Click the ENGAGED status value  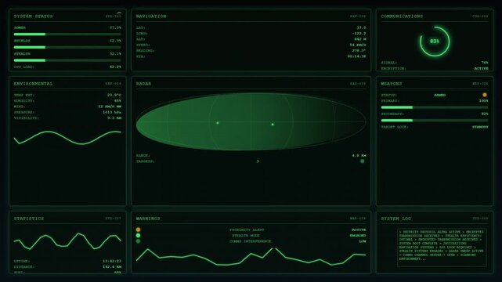click(358, 236)
